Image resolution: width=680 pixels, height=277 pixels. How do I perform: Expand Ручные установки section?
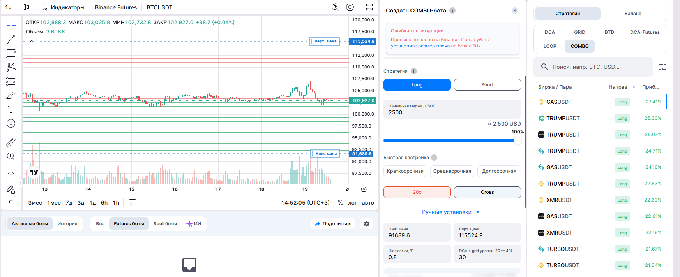pos(451,212)
